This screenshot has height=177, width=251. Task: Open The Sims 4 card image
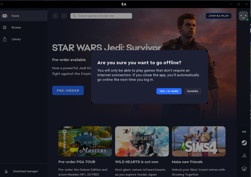(x=199, y=141)
